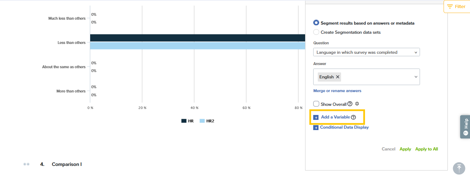Click the Add a Variable help icon

353,117
